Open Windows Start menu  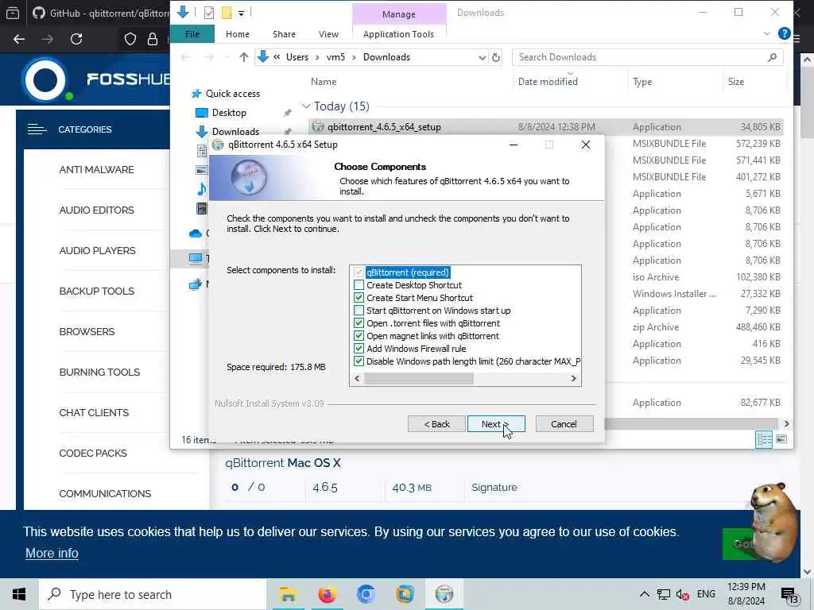tap(19, 594)
